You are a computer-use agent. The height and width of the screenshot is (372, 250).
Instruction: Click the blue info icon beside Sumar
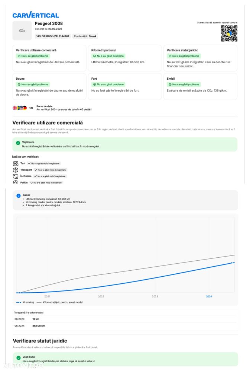(x=19, y=195)
